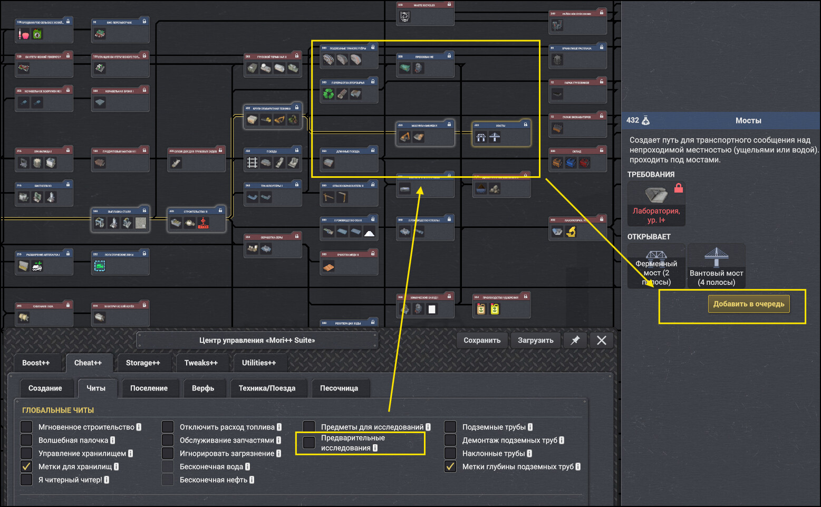
Task: Enable the Подземные трубы cheat
Action: (x=450, y=427)
